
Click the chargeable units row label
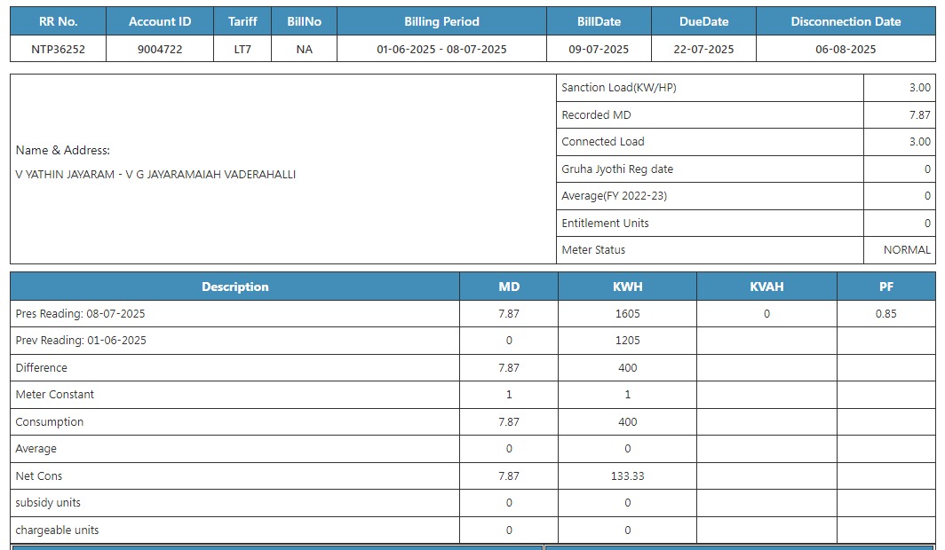57,530
